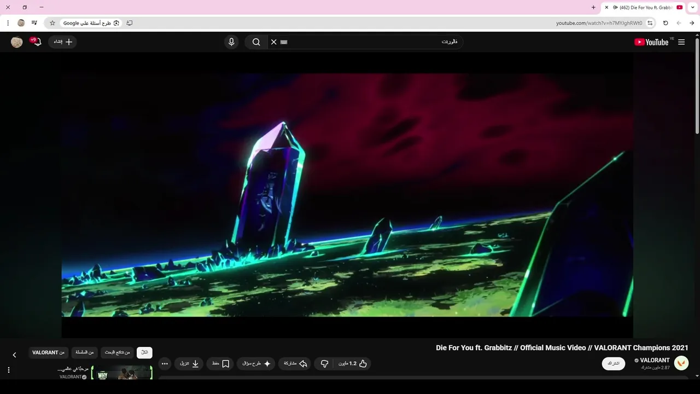This screenshot has width=700, height=394.
Task: Restore the browser window size
Action: click(25, 7)
